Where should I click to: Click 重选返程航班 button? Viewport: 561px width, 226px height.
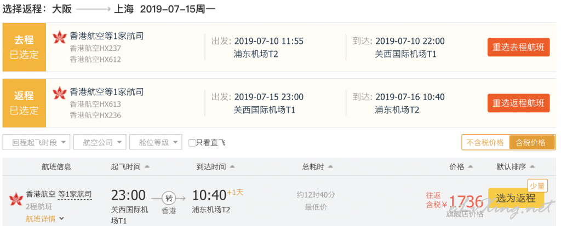(518, 103)
